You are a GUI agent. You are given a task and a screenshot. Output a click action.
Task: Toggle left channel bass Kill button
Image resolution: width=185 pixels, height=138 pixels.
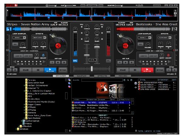click(x=82, y=39)
